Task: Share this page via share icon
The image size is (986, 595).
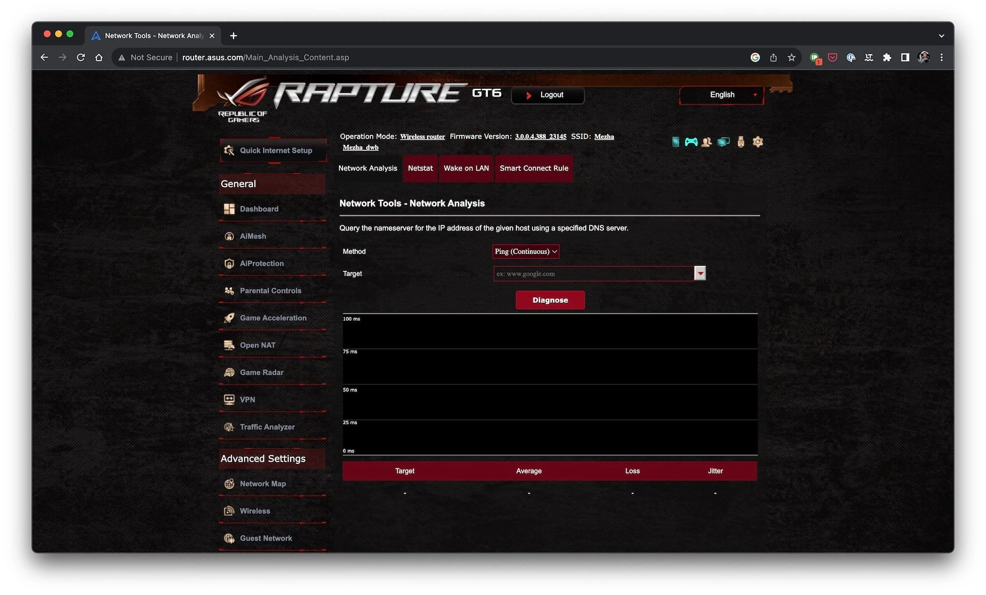Action: click(x=773, y=57)
